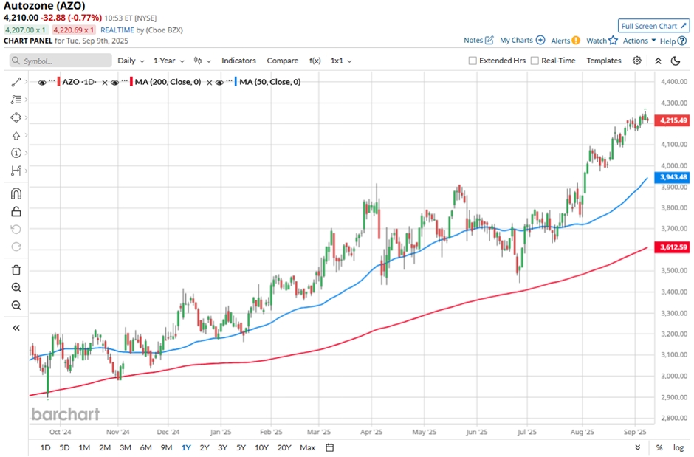Hide the MA (200) line

coord(114,83)
